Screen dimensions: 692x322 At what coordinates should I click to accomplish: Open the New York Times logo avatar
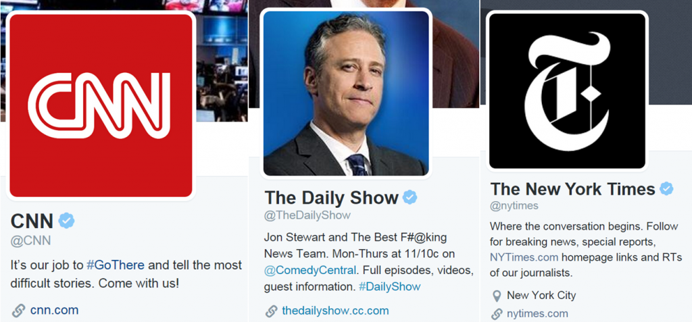(x=567, y=91)
